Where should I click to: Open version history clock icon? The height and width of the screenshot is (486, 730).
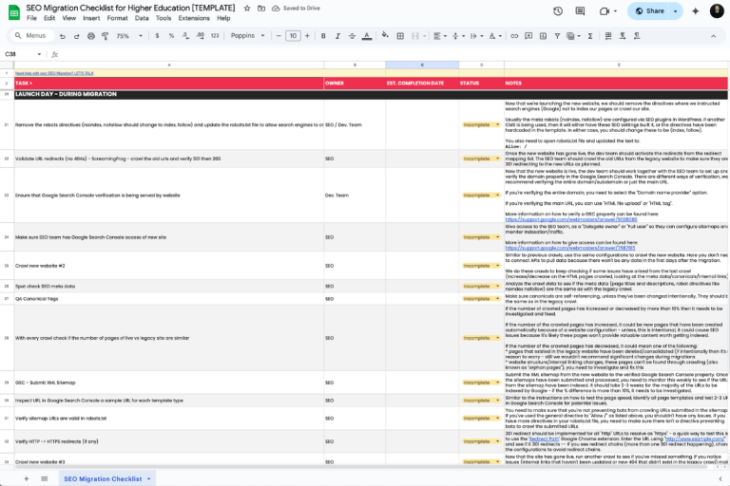tap(558, 11)
